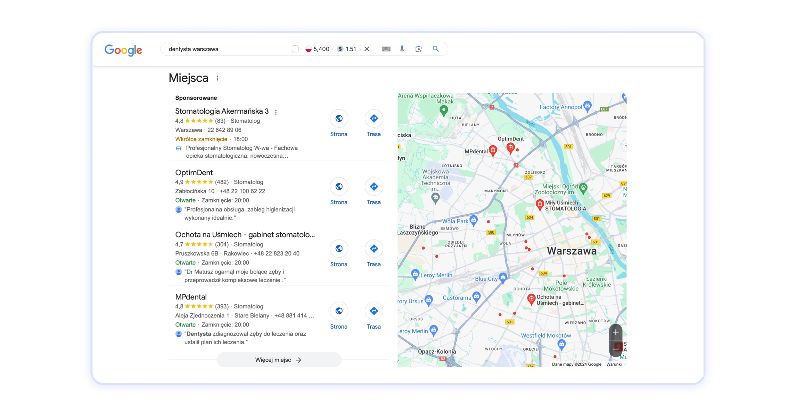Click inside the dentysta warszawa search field
Screen dimensions: 796x416
pos(208,49)
